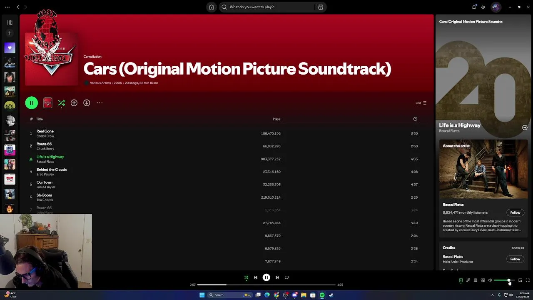Open Liked Songs in the sidebar
Screen dimensions: 533x300
click(10, 48)
